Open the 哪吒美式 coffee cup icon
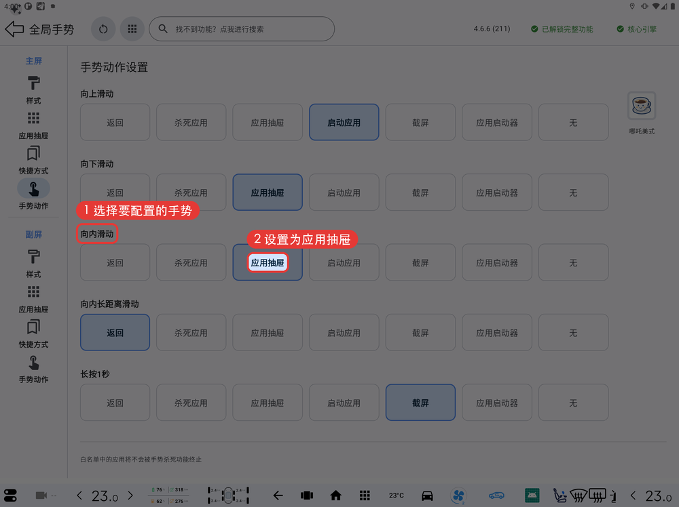The image size is (679, 507). [x=642, y=106]
